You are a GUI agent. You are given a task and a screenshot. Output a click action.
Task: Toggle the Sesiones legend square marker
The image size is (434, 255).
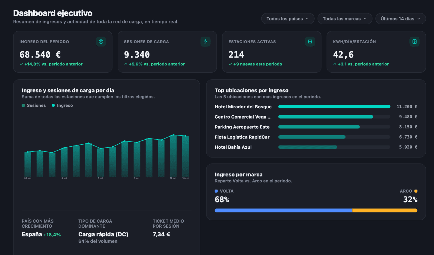pos(23,106)
